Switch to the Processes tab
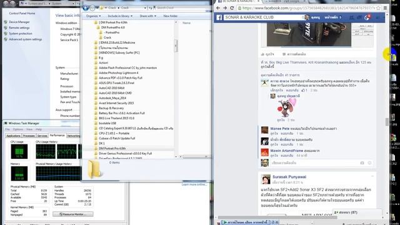This screenshot has height=225, width=400. coord(29,136)
